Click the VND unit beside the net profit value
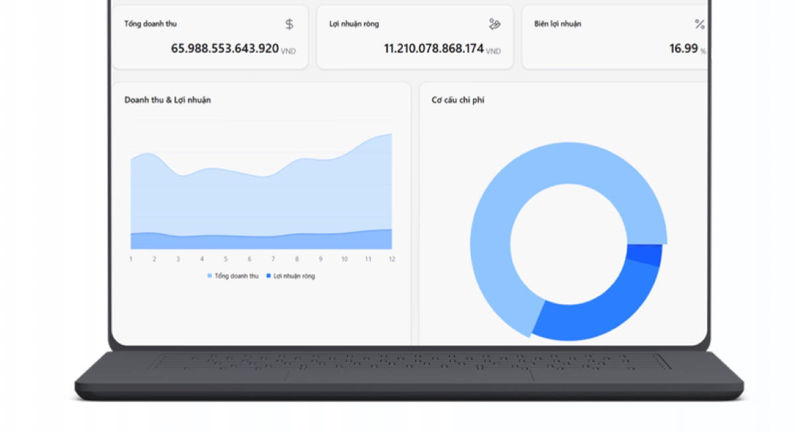This screenshot has width=795, height=432. 494,51
